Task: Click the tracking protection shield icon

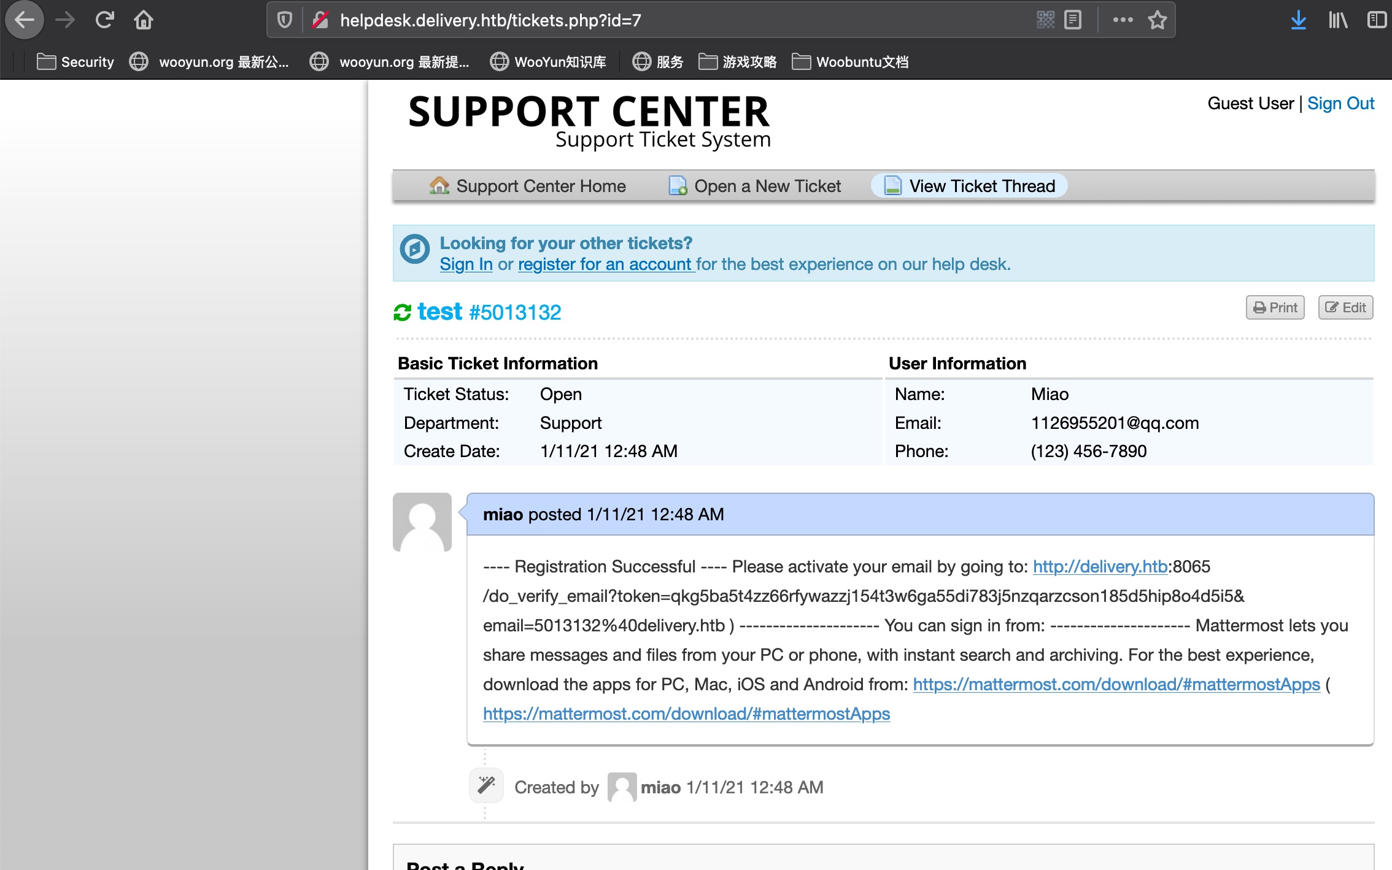Action: 284,20
